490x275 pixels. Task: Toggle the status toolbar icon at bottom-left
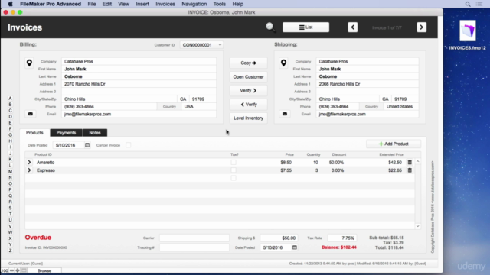24,270
